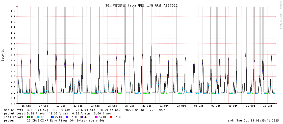Click the 13 Oct date label
This screenshot has height=124, width=283.
tap(268, 106)
